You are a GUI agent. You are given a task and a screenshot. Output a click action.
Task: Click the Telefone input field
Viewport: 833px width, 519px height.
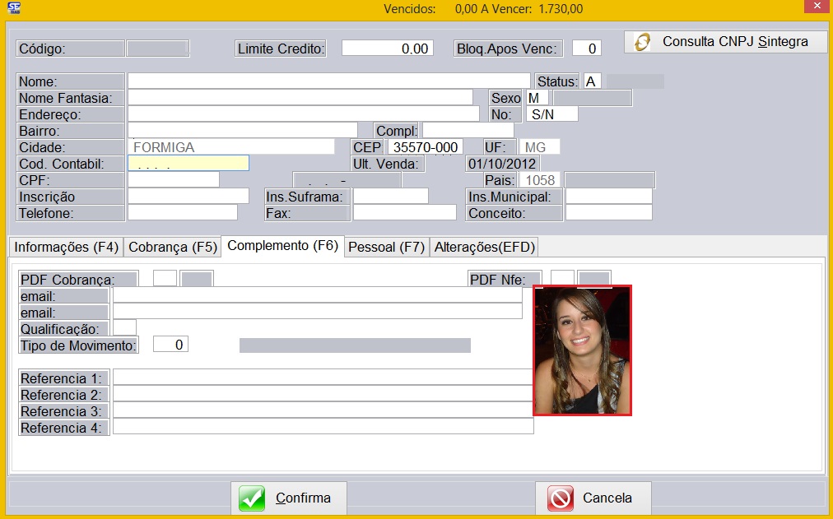pyautogui.click(x=182, y=213)
